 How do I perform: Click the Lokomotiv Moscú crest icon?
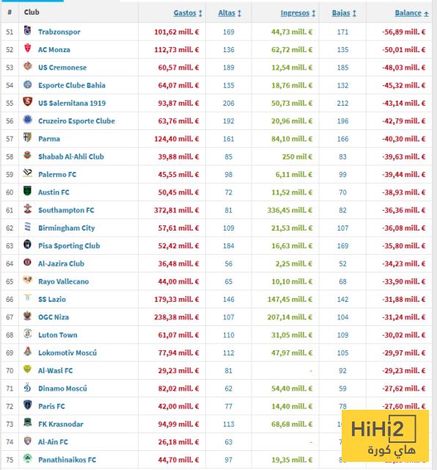pos(28,351)
